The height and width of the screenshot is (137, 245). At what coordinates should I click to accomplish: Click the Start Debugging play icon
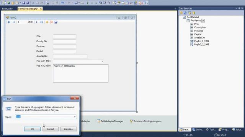click(88, 3)
